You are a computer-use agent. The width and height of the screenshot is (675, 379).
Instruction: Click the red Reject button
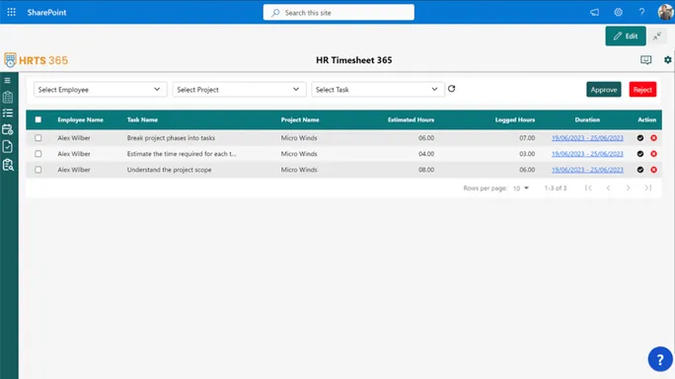(642, 90)
